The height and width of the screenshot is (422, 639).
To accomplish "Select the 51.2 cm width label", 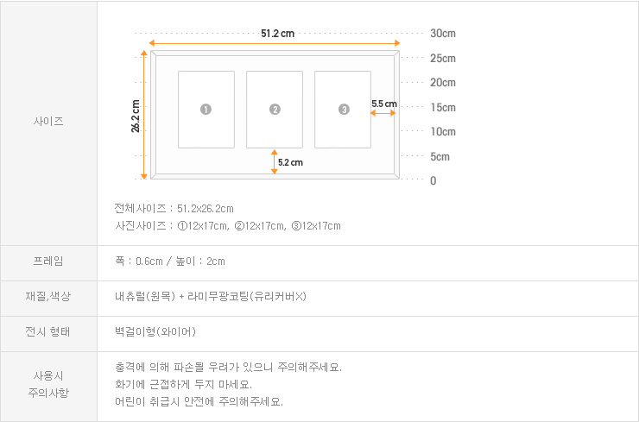I will pos(277,34).
